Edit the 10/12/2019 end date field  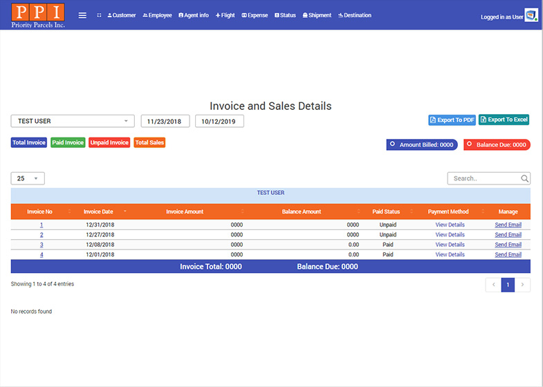[x=219, y=121]
